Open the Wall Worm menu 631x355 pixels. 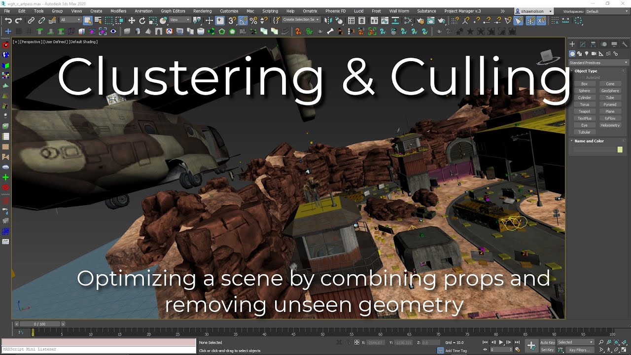[399, 11]
